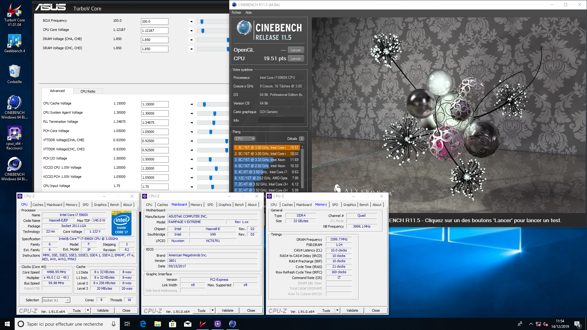Click Lancer button next to OpenGL
Image resolution: width=587 pixels, height=330 pixels.
click(296, 50)
